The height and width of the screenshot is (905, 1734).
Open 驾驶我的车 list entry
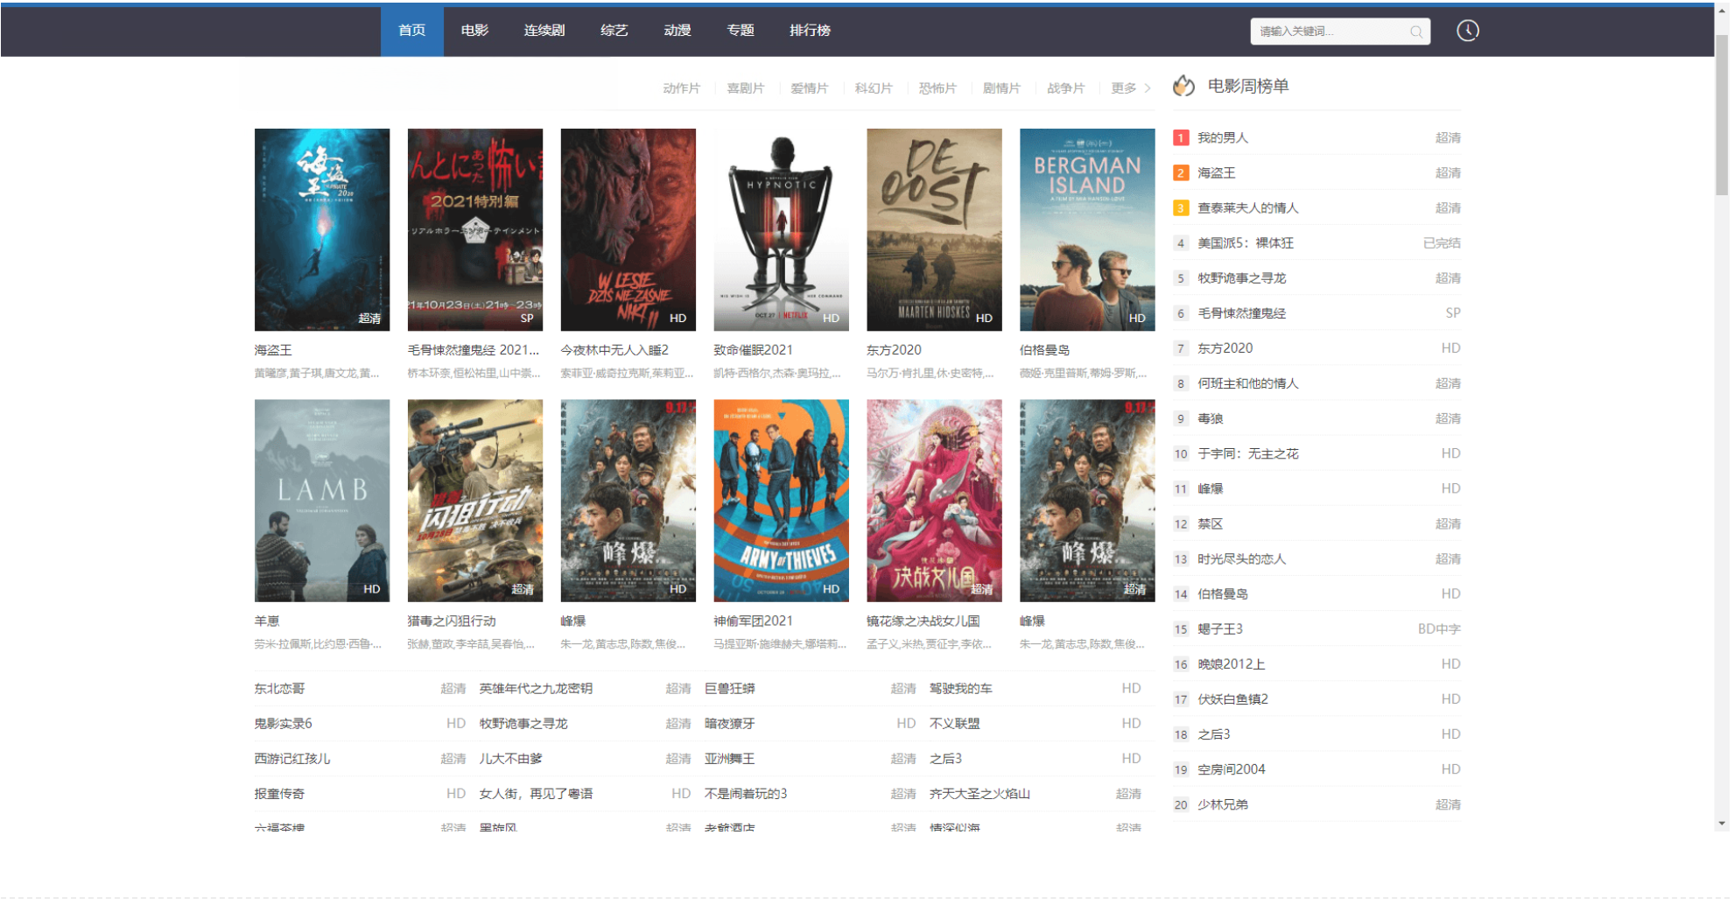point(960,689)
